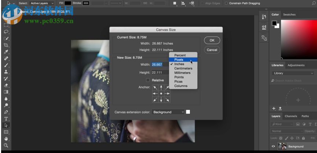Screen dimensions: 317x153
Task: Choose Pixels from the units menu
Action: (183, 60)
